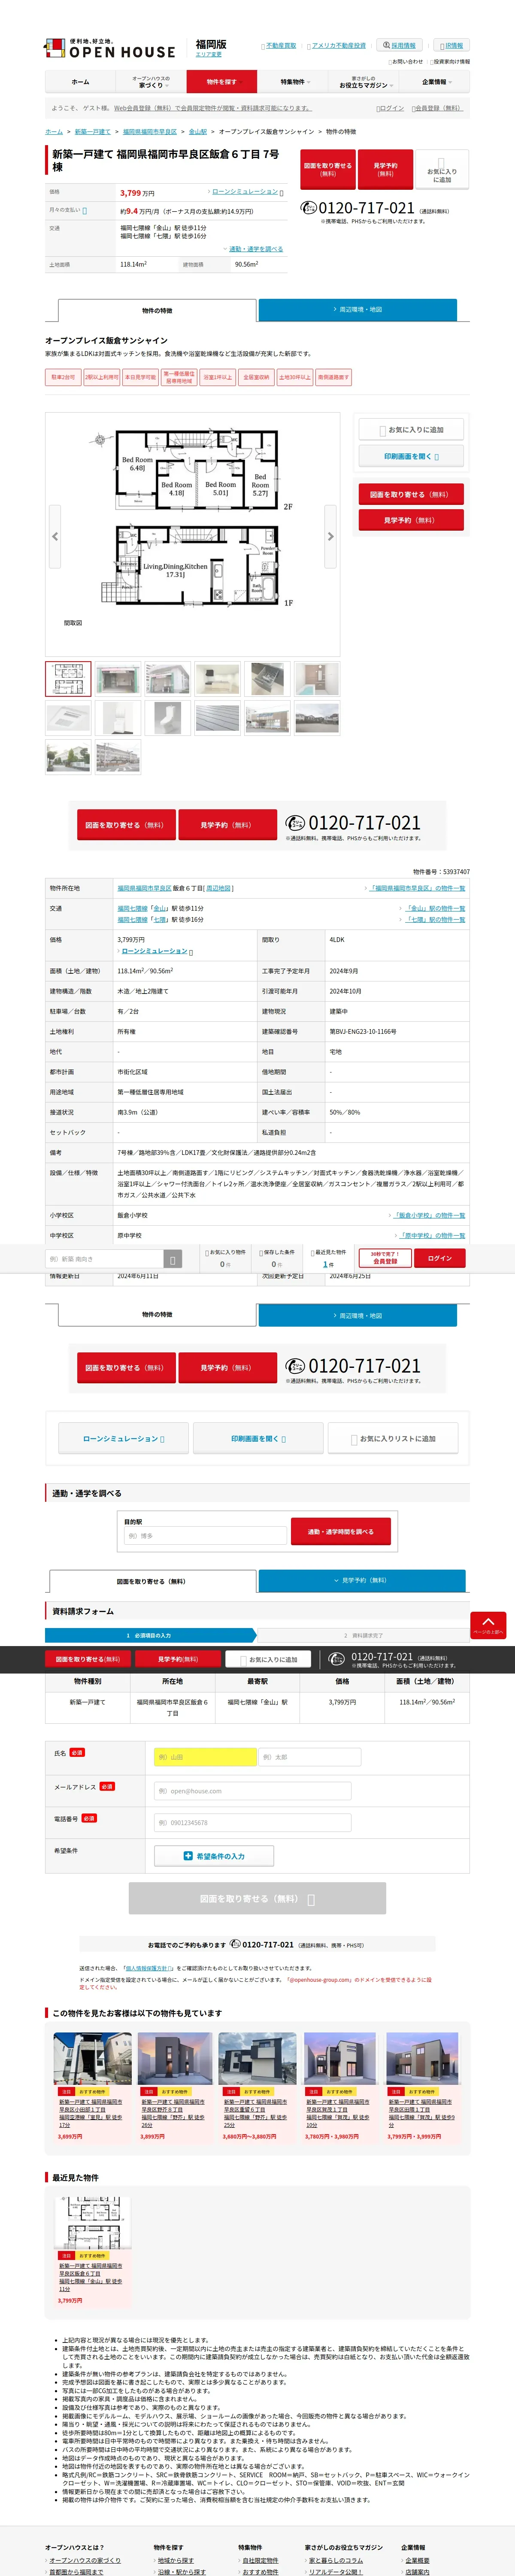The height and width of the screenshot is (2576, 515).
Task: Switch to upper 周辺環境・地図 tab
Action: (358, 310)
